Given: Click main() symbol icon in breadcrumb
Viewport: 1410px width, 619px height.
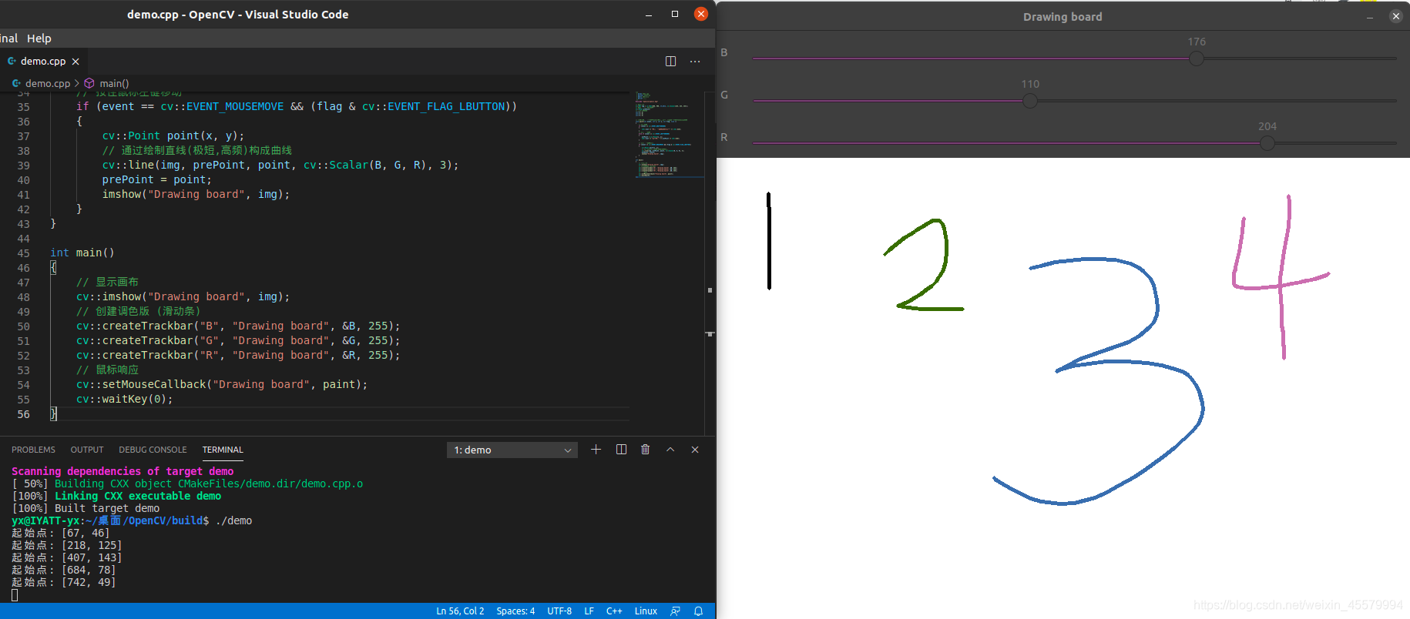Looking at the screenshot, I should tap(89, 83).
